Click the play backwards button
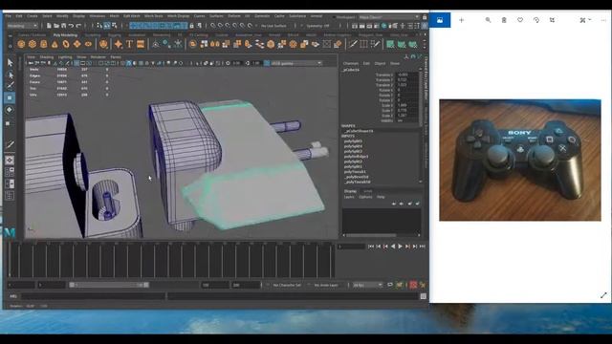The height and width of the screenshot is (344, 612). (393, 247)
